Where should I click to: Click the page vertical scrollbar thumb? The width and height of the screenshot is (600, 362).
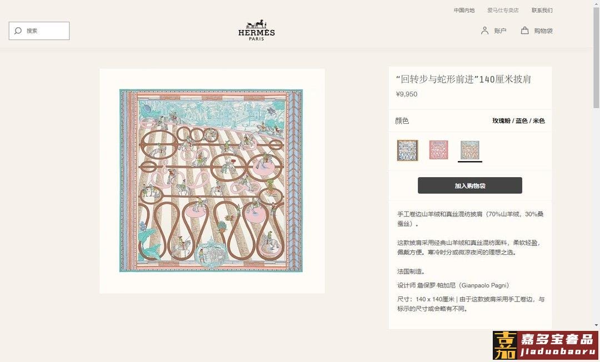(596, 57)
